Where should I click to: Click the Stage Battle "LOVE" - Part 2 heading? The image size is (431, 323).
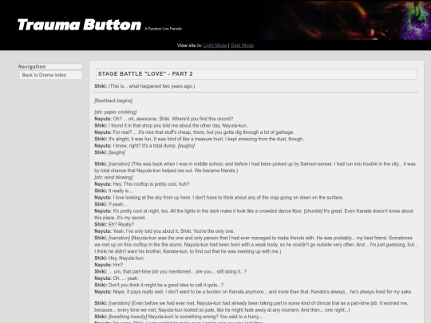[x=256, y=74]
